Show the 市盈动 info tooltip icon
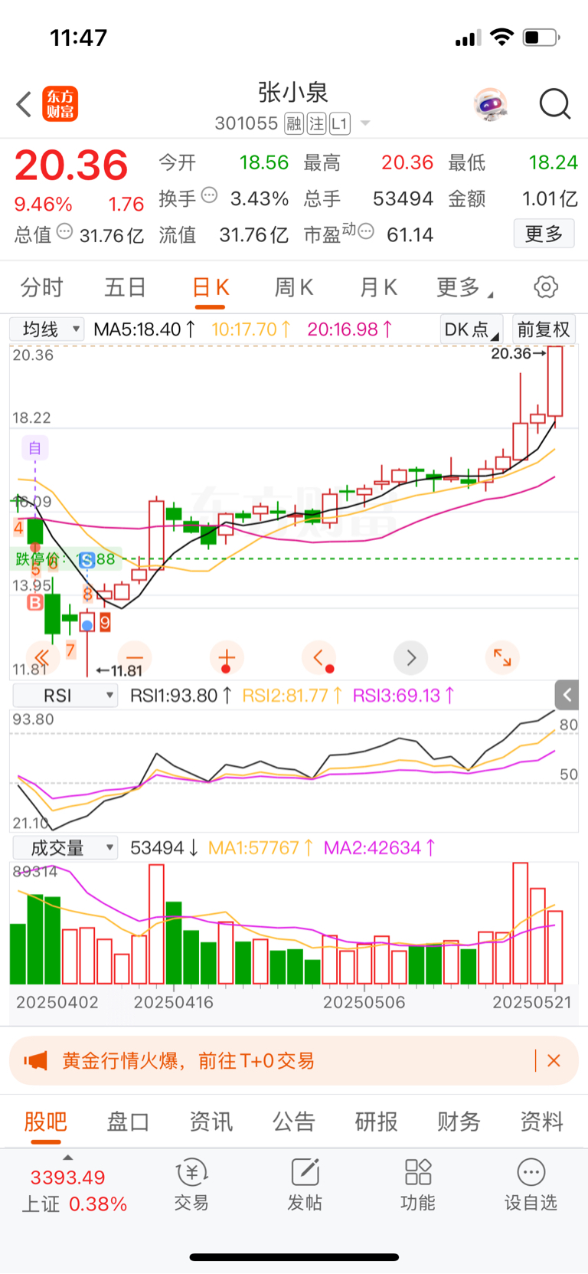This screenshot has height=1274, width=588. [366, 231]
